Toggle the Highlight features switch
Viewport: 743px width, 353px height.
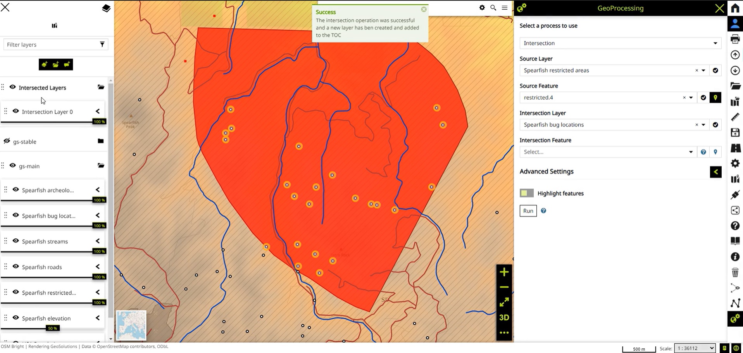pyautogui.click(x=526, y=193)
